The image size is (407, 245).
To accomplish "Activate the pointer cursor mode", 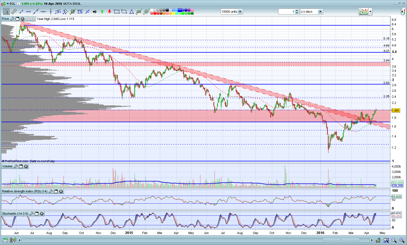I will coord(6,12).
